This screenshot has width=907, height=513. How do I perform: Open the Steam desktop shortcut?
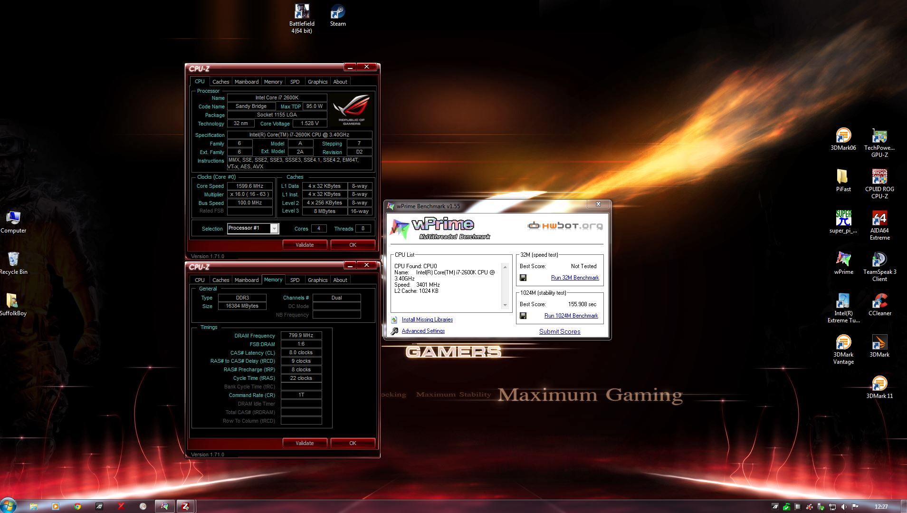338,15
